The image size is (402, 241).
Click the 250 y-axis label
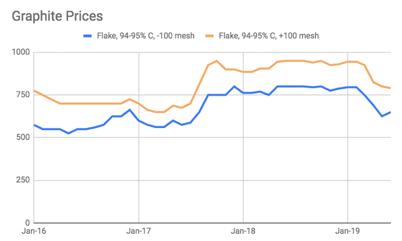[x=23, y=180]
